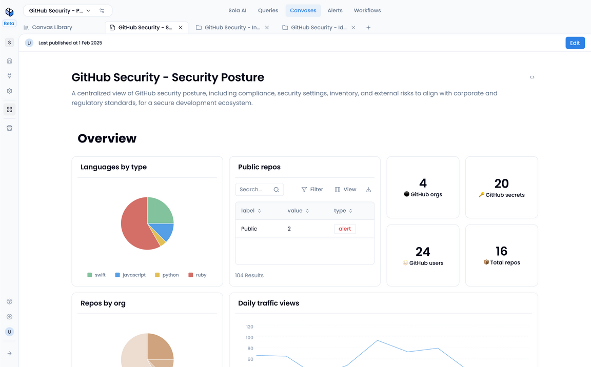
Task: Click the "104 Results" text
Action: (249, 276)
